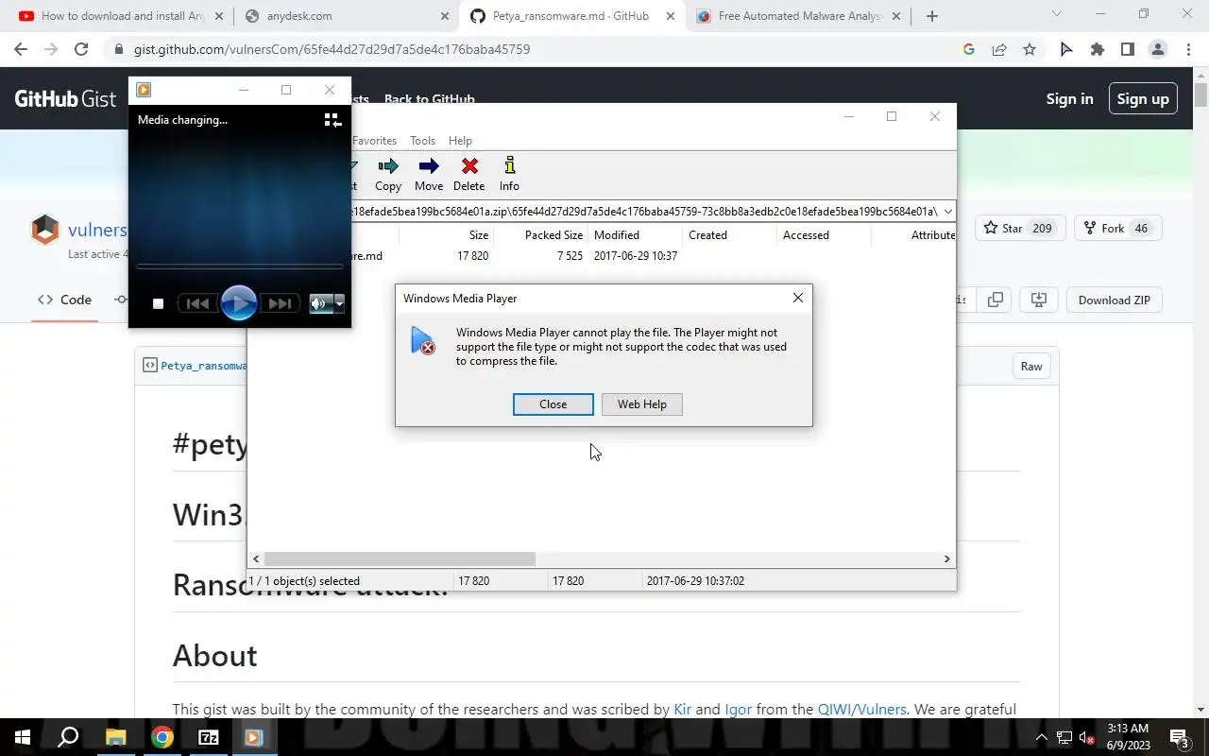Click the 7-Zip horizontal scrollbar thumb
This screenshot has height=756, width=1209.
[x=400, y=559]
